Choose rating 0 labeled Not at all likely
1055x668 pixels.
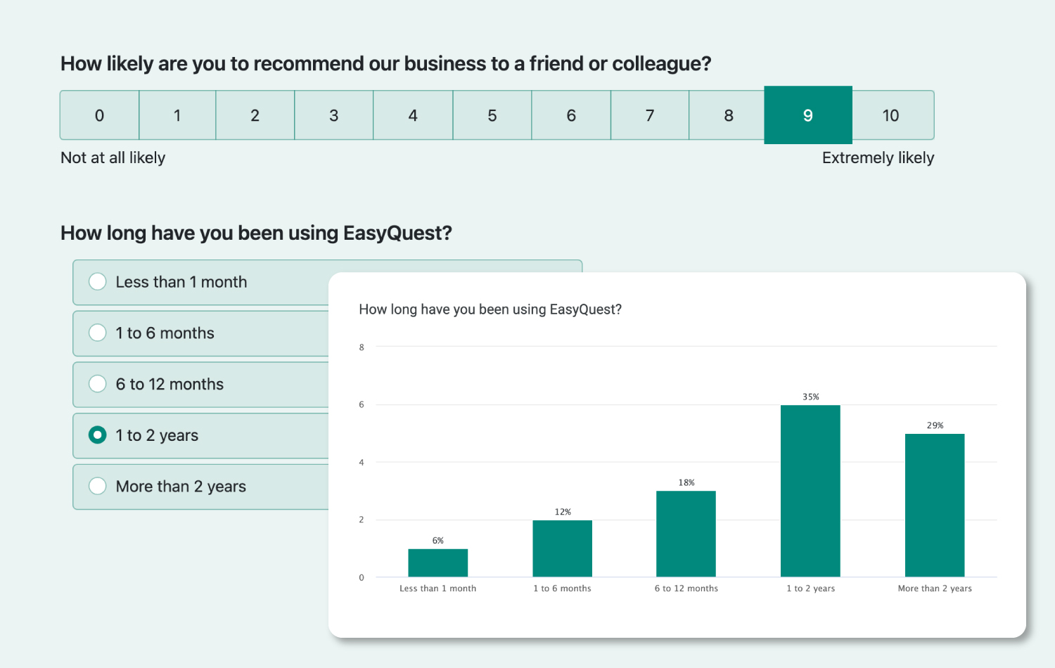click(98, 115)
